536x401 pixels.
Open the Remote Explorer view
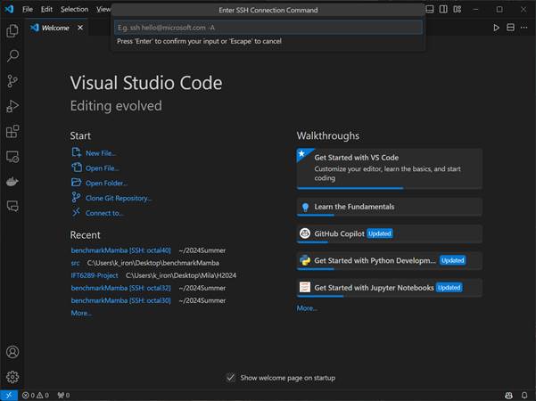(12, 157)
